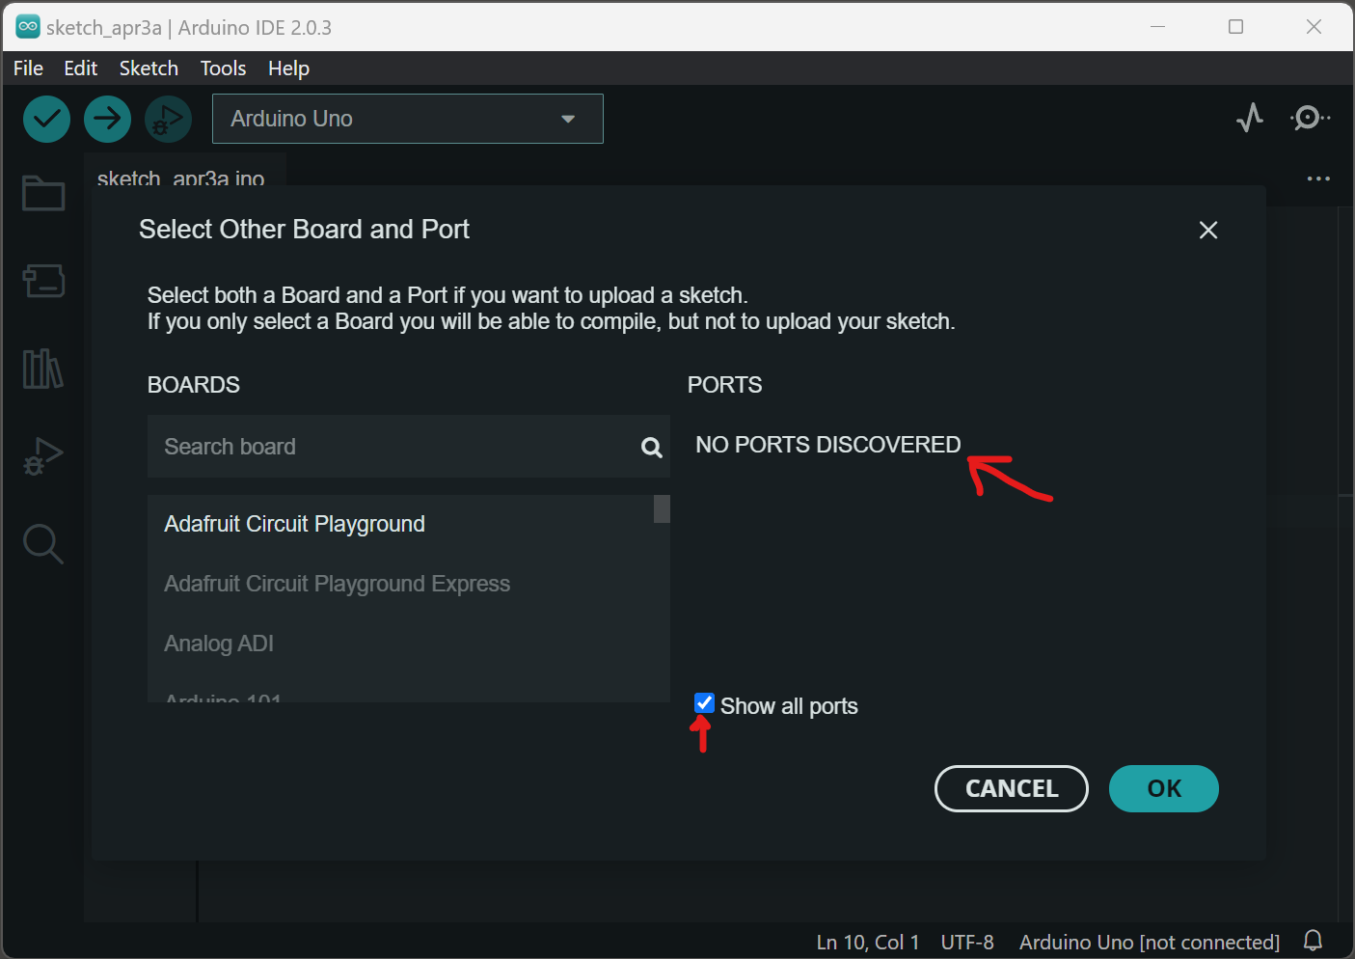This screenshot has height=959, width=1355.
Task: Open the Serial Plotter icon
Action: pos(1250,119)
